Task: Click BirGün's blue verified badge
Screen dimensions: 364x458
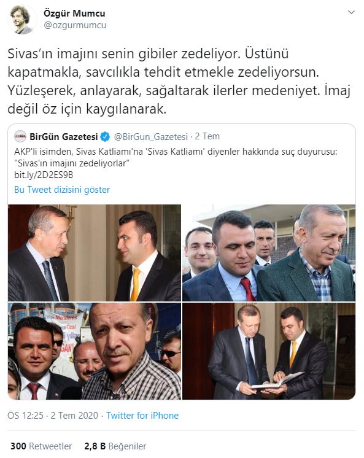Action: coord(105,136)
